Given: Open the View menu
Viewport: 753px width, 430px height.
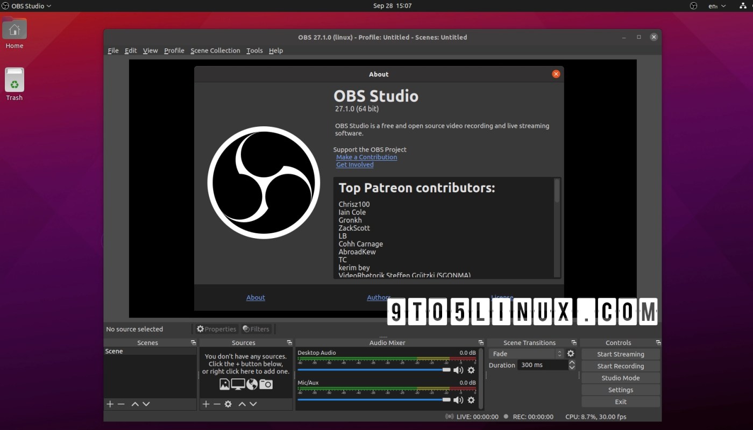Looking at the screenshot, I should (x=150, y=51).
